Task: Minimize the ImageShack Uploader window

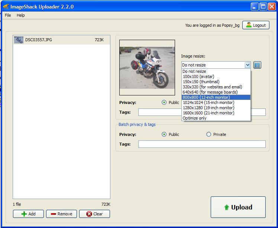Action: click(x=255, y=7)
